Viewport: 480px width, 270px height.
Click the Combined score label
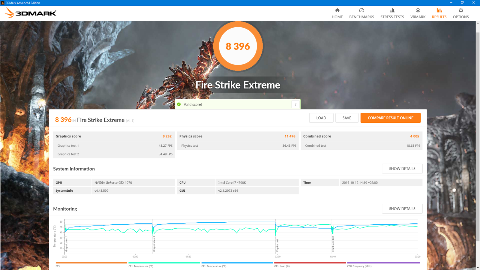point(317,136)
